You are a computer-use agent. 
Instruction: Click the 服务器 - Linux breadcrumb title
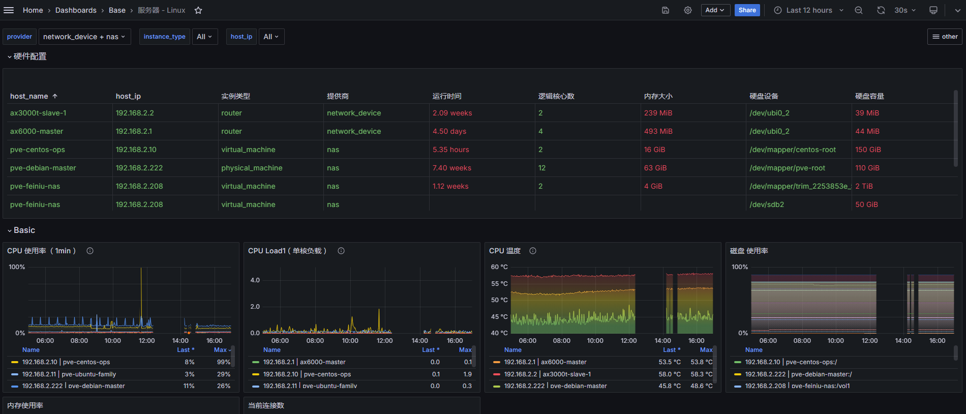162,10
